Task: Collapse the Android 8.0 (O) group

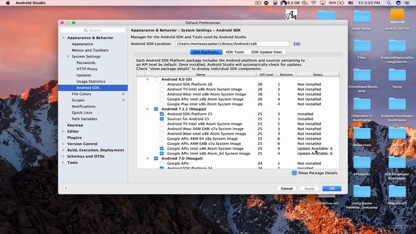Action: click(x=148, y=79)
